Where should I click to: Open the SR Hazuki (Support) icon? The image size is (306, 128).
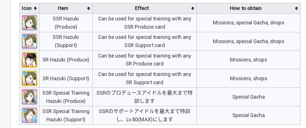pos(29,78)
